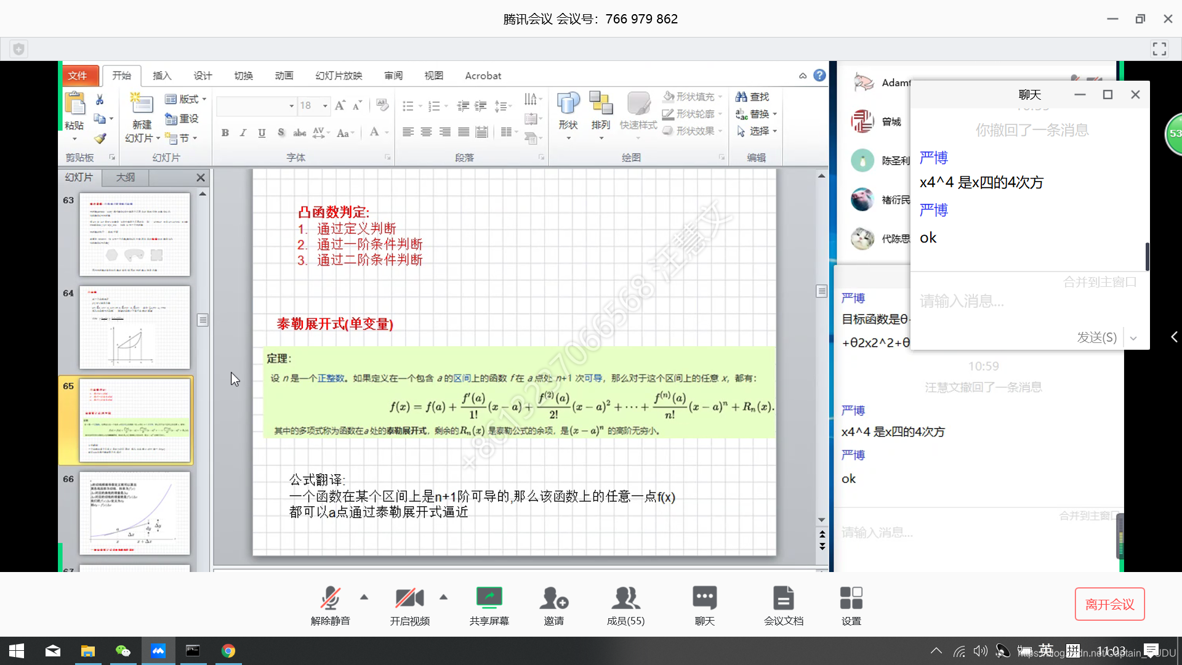This screenshot has width=1182, height=665.
Task: Open 替换 replace dropdown
Action: (757, 114)
